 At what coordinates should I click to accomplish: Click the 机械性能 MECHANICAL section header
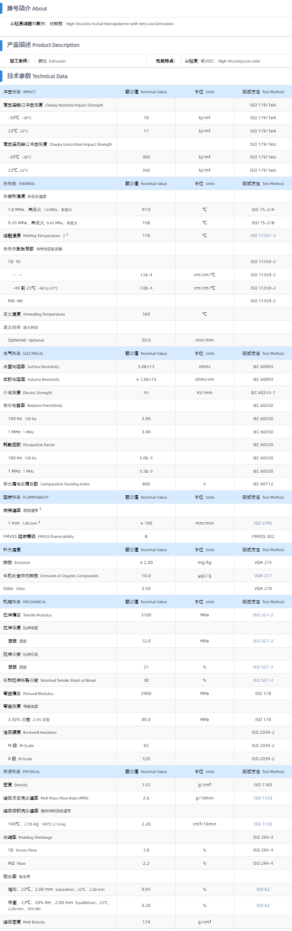point(25,602)
